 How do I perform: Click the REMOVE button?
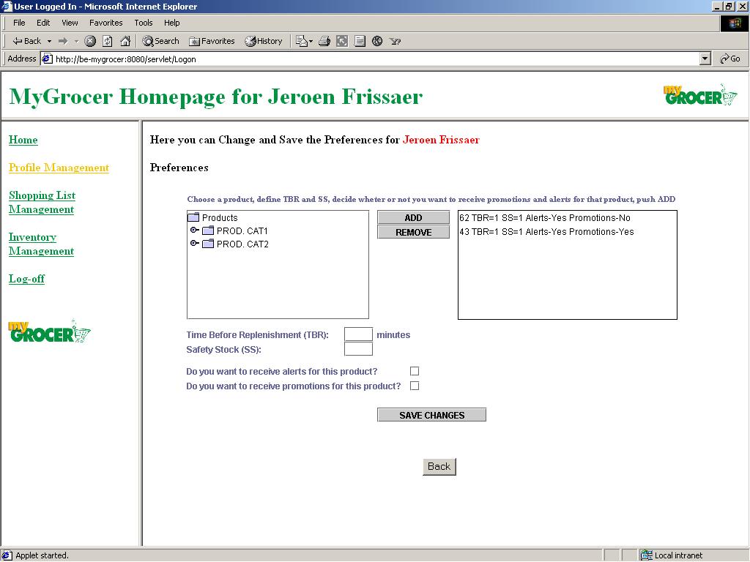point(413,232)
